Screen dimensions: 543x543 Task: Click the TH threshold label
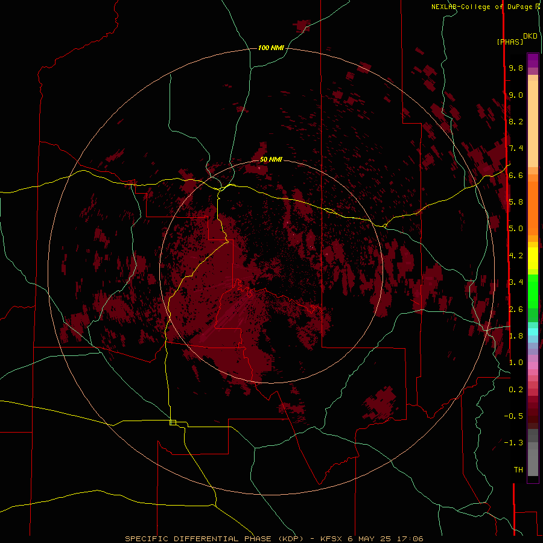[518, 470]
